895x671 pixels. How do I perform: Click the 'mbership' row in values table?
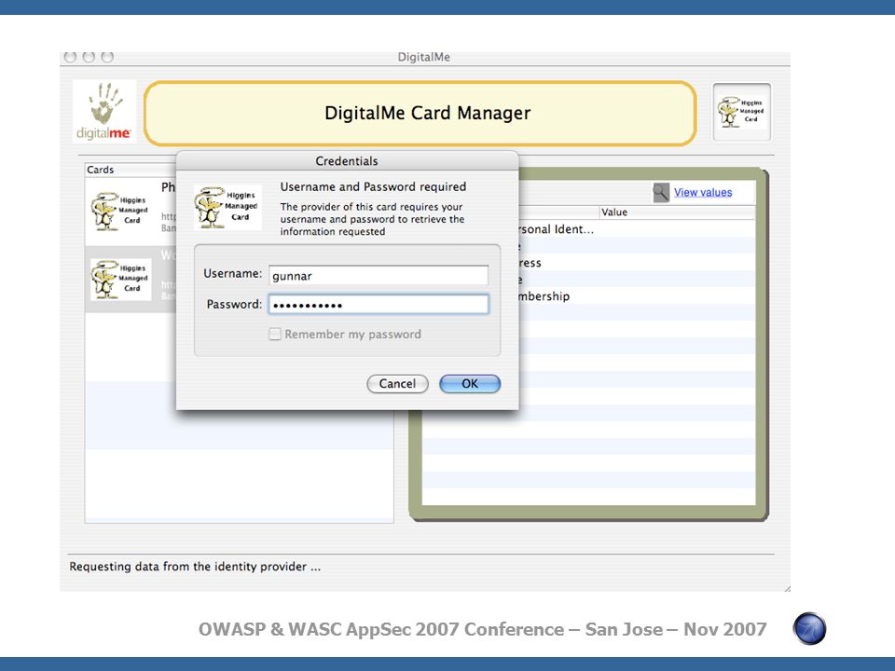[544, 296]
